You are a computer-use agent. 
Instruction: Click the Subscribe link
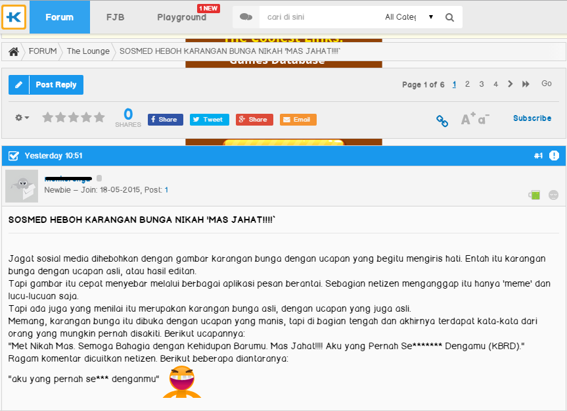tap(532, 118)
